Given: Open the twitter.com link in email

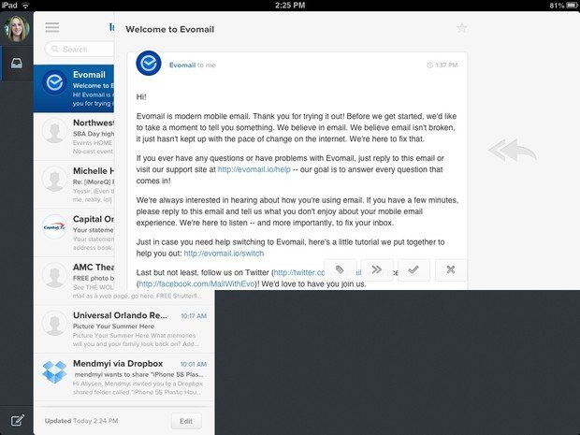Looking at the screenshot, I should click(x=298, y=272).
